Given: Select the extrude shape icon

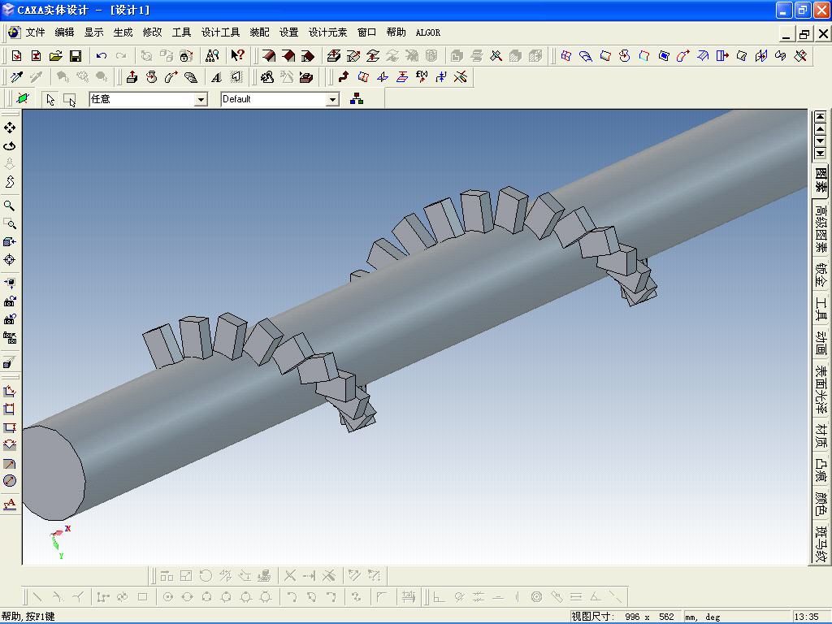Looking at the screenshot, I should [132, 77].
